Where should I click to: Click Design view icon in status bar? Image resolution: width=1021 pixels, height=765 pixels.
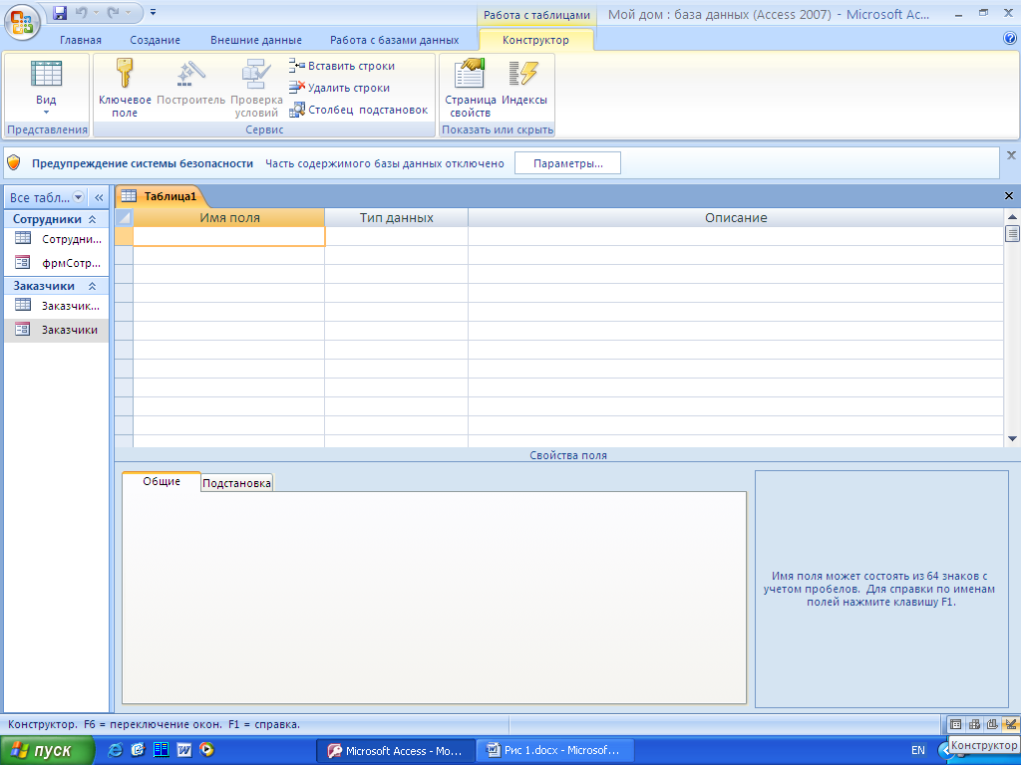tap(1010, 724)
